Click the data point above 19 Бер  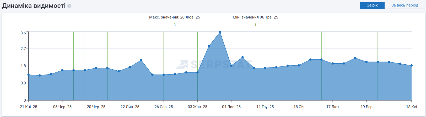coord(366,62)
